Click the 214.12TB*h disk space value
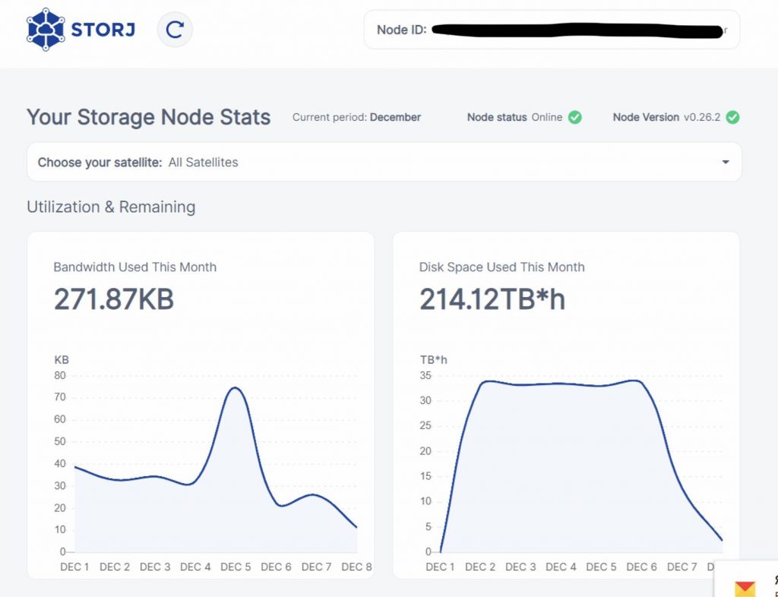Viewport: 778px width, 597px height. pos(492,299)
